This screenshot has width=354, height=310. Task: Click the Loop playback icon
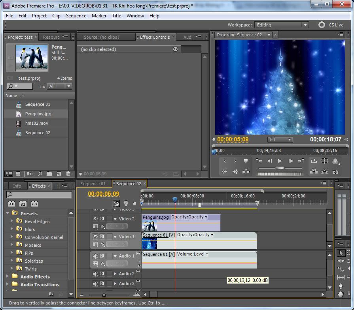314,161
